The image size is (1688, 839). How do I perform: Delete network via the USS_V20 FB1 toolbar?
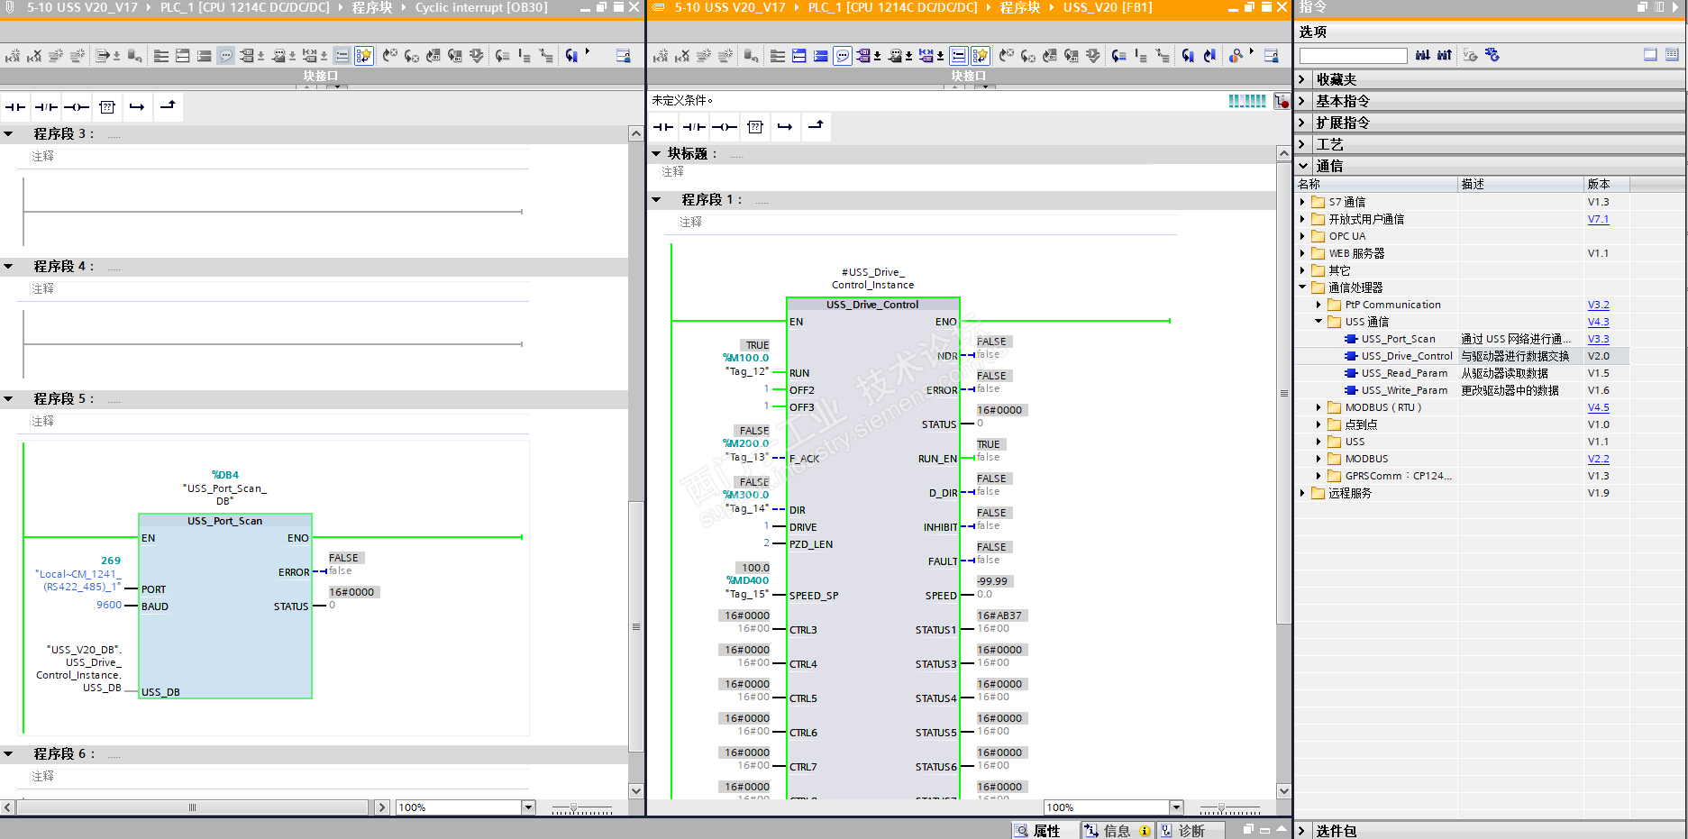(x=682, y=56)
